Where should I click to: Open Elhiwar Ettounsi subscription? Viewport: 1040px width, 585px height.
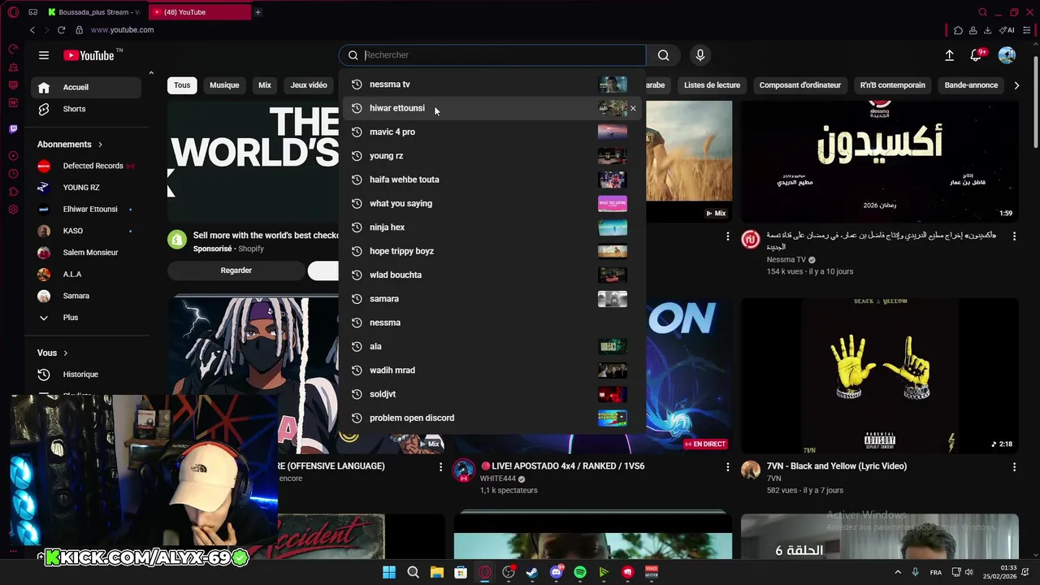click(86, 210)
